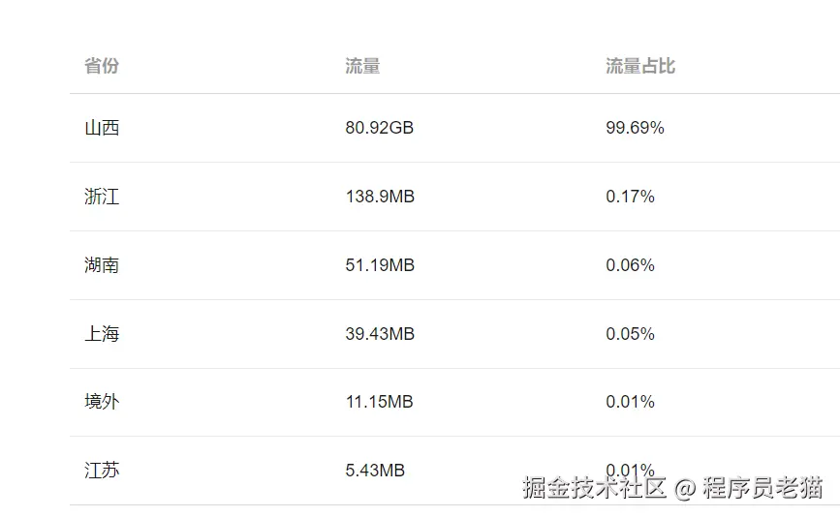Select the 0.06% traffic share value

630,265
